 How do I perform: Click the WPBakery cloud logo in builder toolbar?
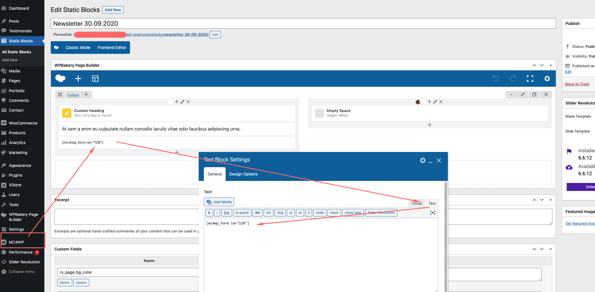coord(60,78)
